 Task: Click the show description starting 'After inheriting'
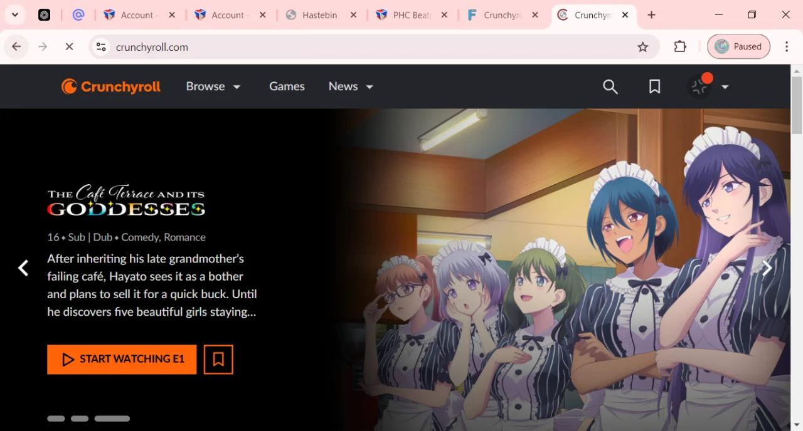click(152, 285)
